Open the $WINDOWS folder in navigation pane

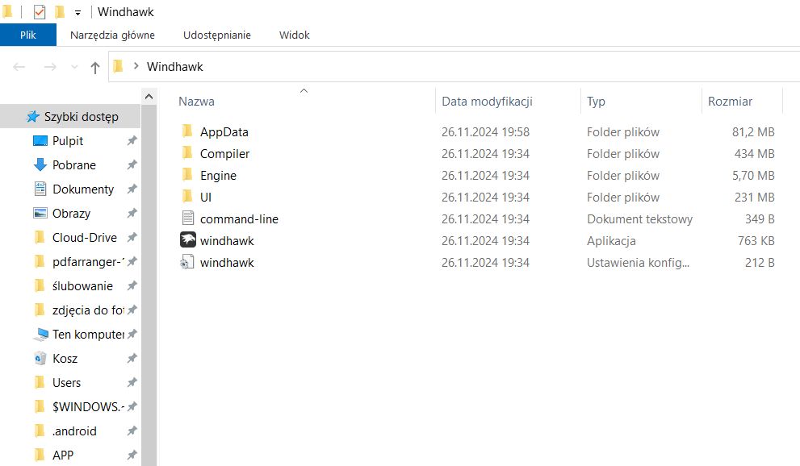[88, 407]
